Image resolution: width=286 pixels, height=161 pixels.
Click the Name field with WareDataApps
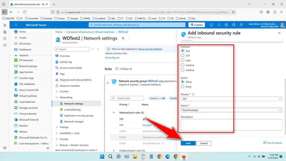point(231,110)
